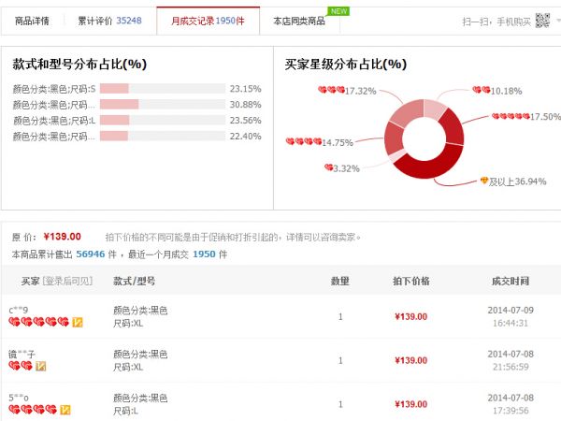Screen dimensions: 561x421
Task: Click the gold badge icon next to 镜**子's hearts
Action: [41, 366]
